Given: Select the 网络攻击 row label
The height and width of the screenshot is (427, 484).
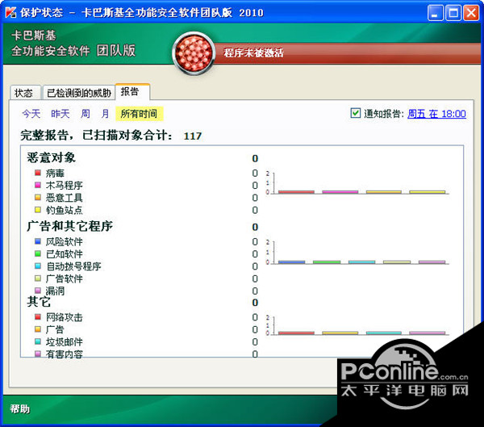Looking at the screenshot, I should tap(65, 317).
